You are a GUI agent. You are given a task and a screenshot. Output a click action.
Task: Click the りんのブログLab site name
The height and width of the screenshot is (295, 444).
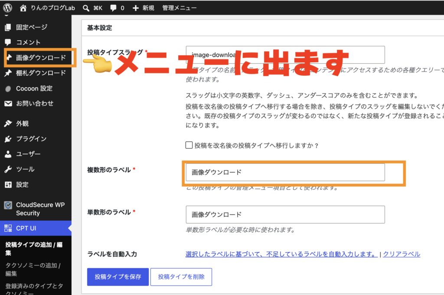tap(52, 8)
